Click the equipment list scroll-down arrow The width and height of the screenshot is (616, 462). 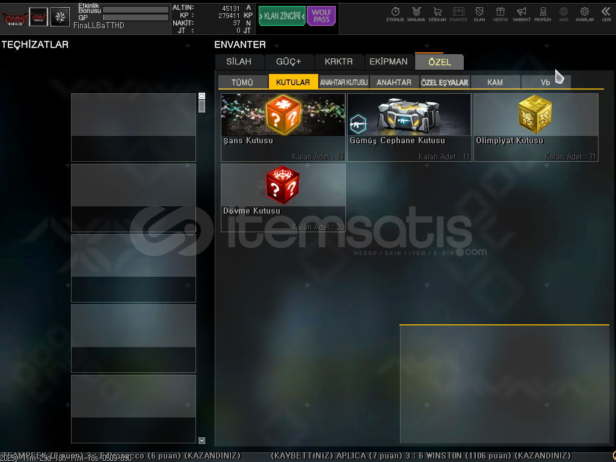point(202,440)
